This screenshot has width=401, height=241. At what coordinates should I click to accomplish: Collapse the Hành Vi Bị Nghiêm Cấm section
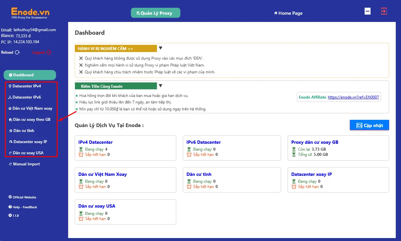click(161, 48)
